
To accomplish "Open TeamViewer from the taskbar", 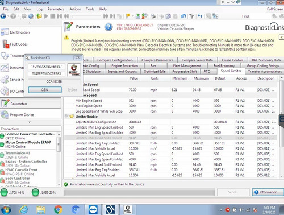I will (93, 209).
